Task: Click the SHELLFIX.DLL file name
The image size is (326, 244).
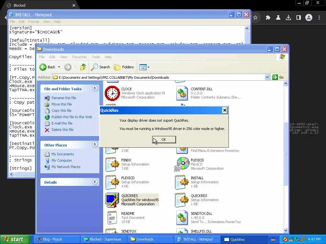Action: (x=201, y=231)
